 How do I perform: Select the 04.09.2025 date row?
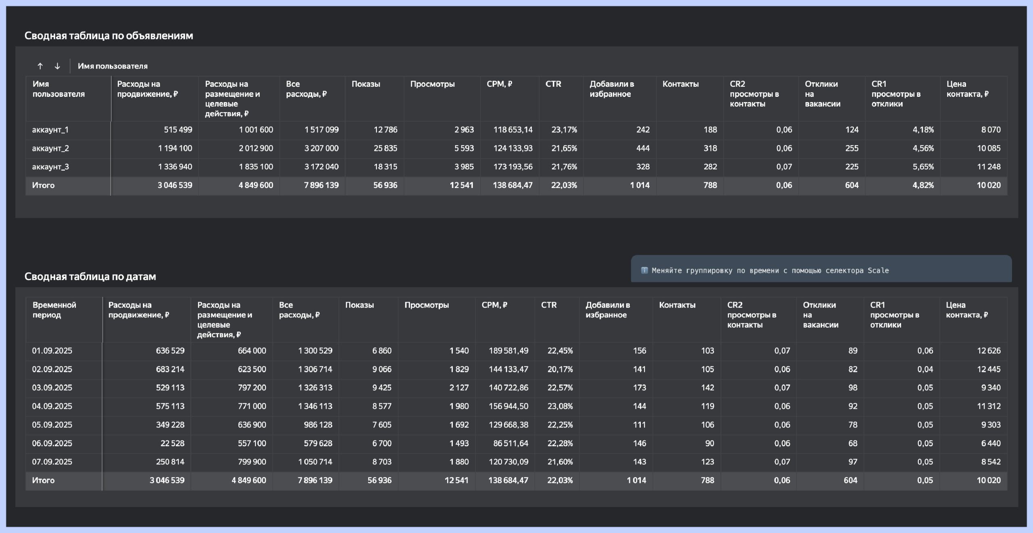(52, 406)
